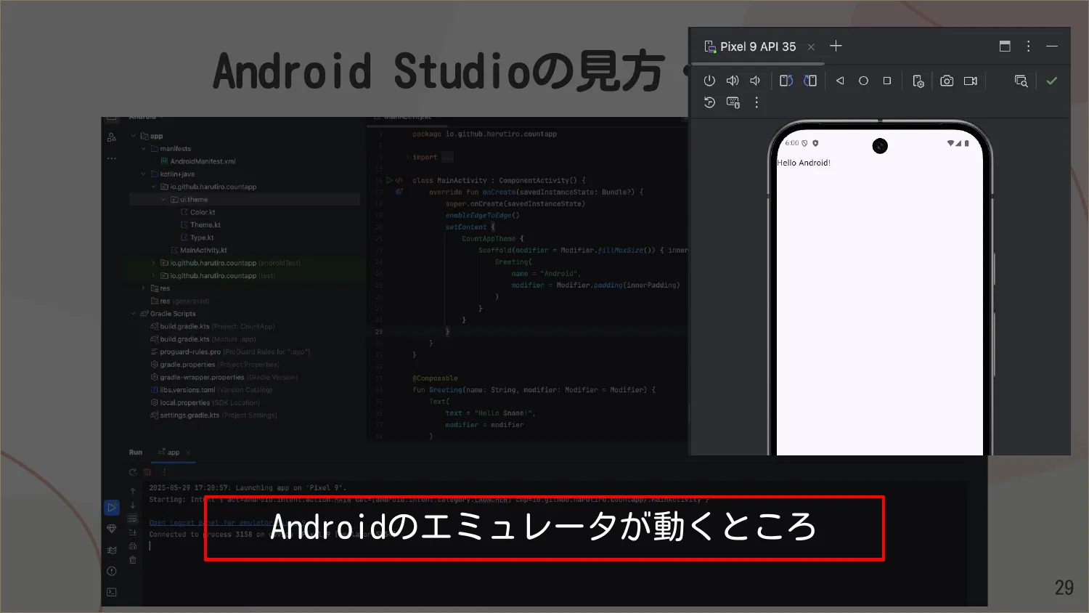Open the emulator three-dot overflow menu

[x=756, y=102]
